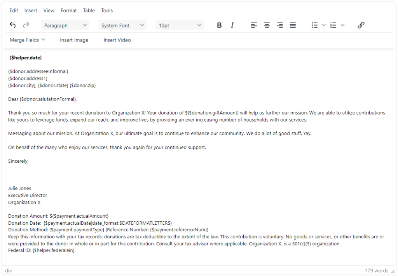Click the Redo arrow icon

pyautogui.click(x=26, y=25)
